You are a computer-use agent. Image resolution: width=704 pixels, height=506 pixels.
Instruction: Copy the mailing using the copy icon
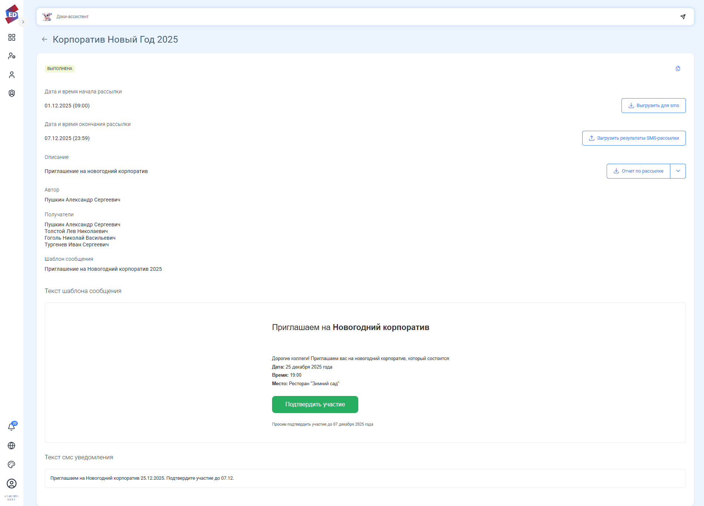coord(678,69)
